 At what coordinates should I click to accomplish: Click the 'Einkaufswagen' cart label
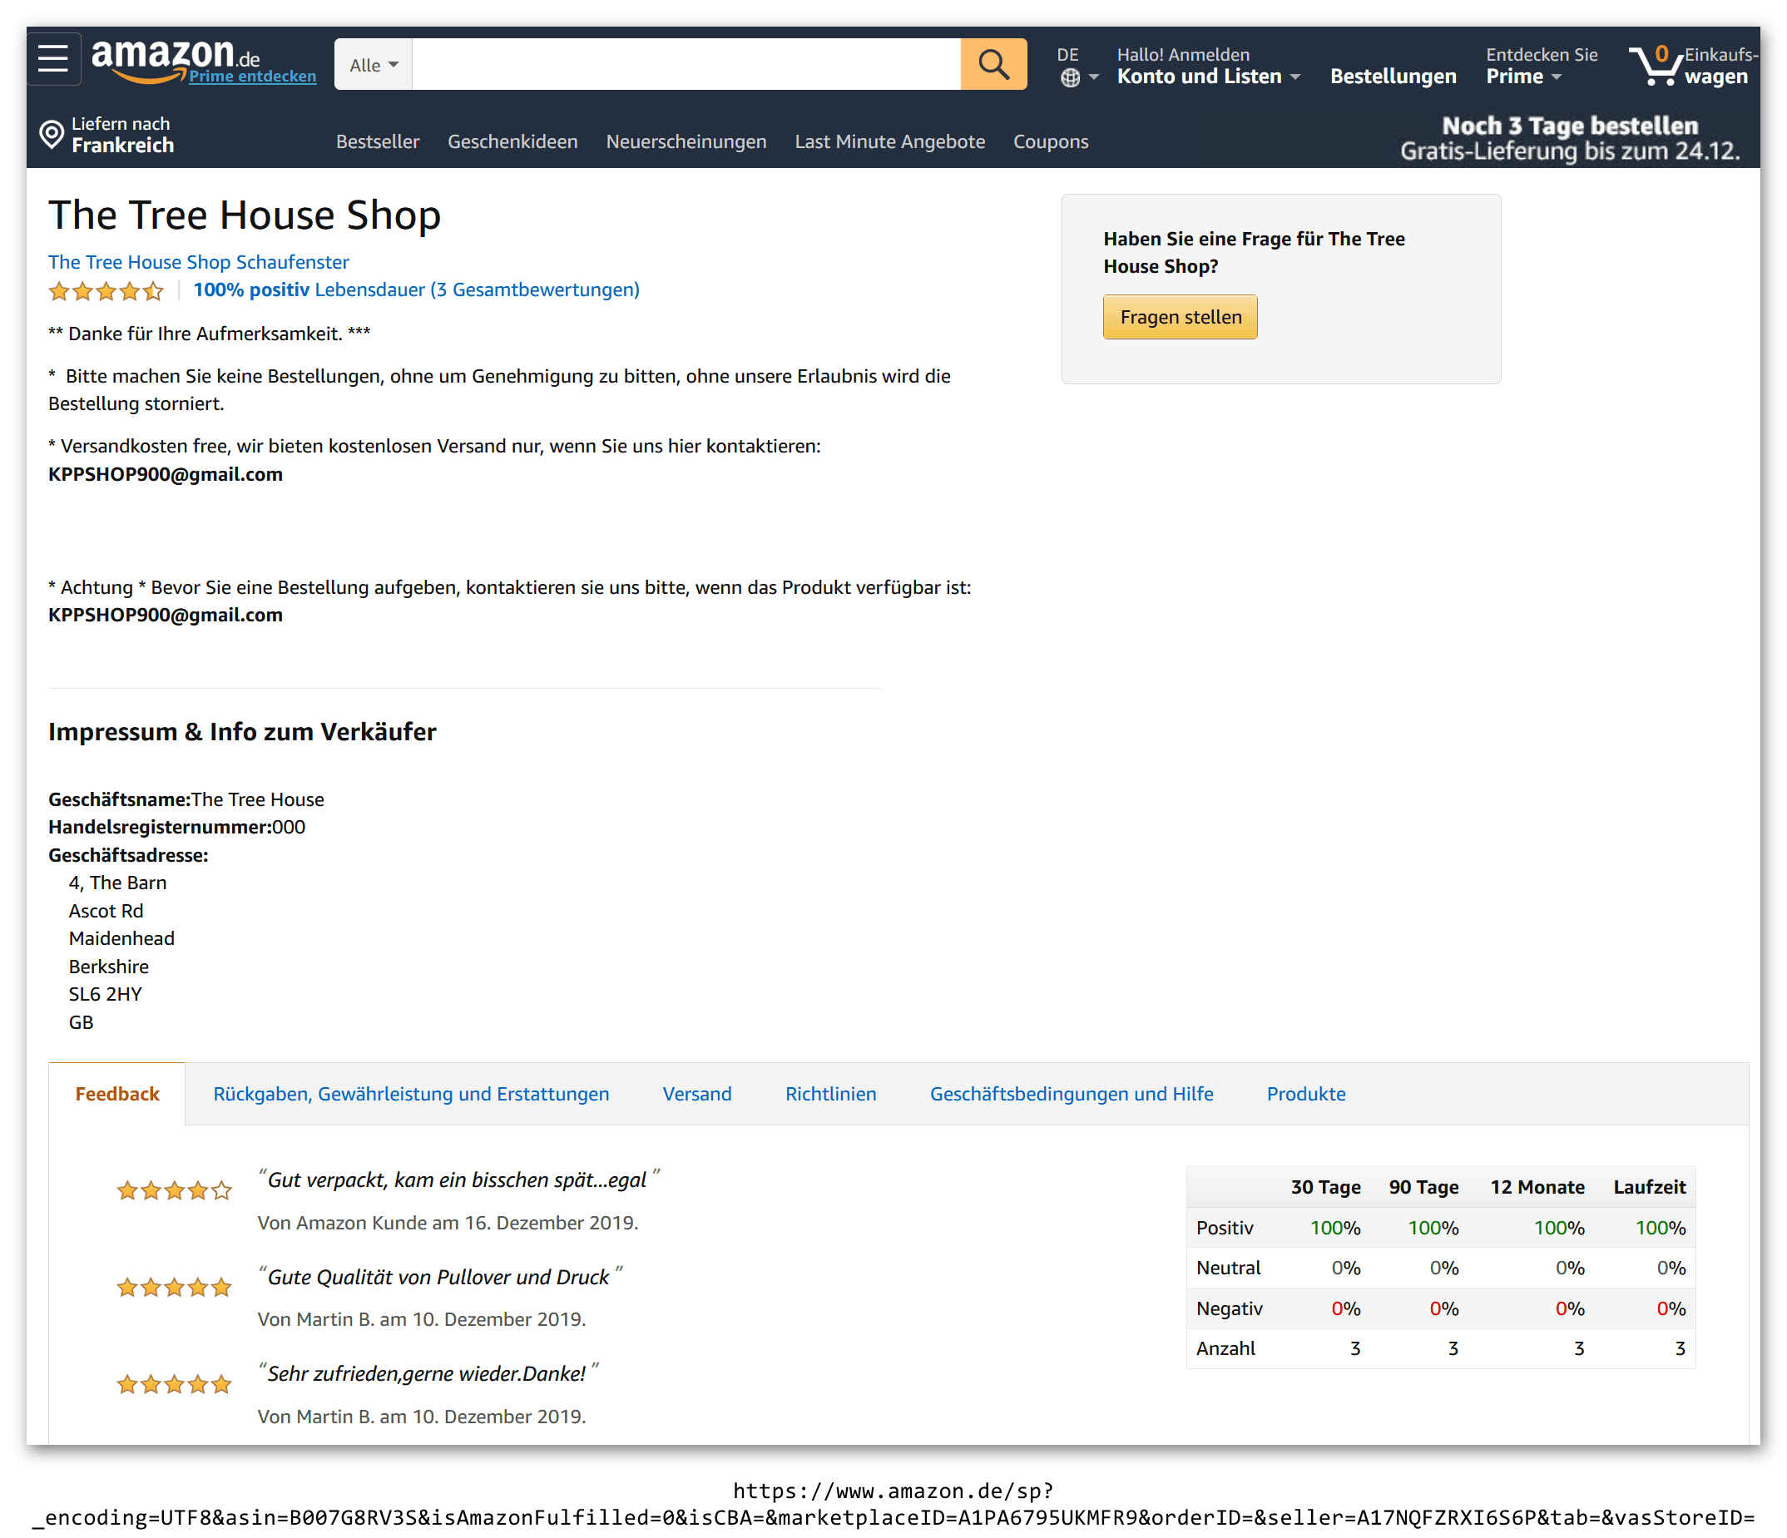pyautogui.click(x=1720, y=66)
